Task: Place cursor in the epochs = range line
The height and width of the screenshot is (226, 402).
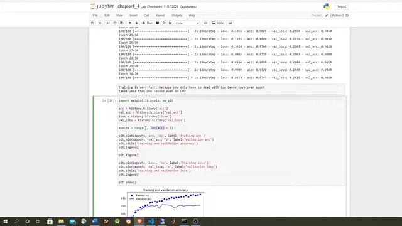Action: coord(146,128)
